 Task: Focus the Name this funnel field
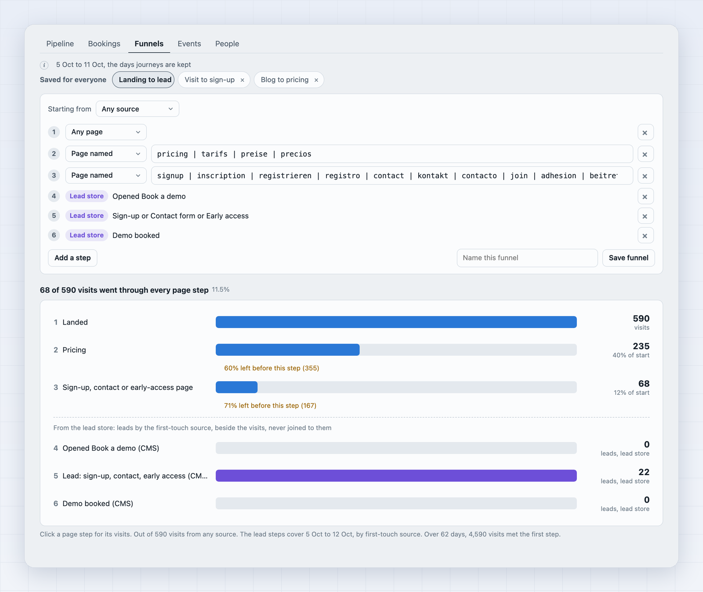tap(527, 258)
